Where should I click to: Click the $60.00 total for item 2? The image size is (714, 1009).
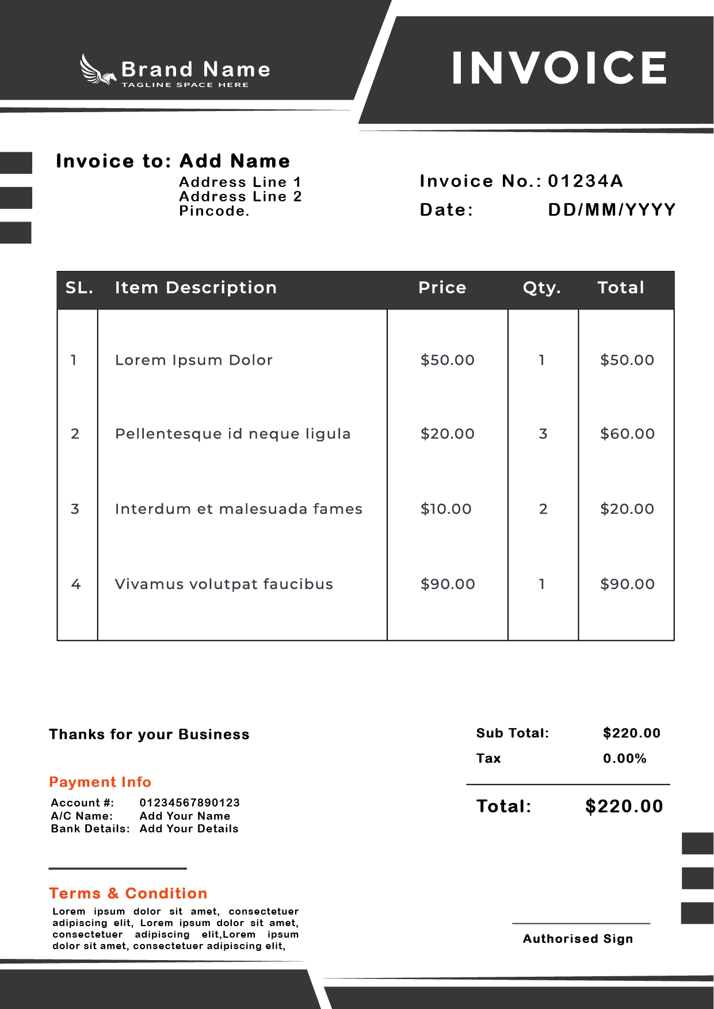point(627,434)
